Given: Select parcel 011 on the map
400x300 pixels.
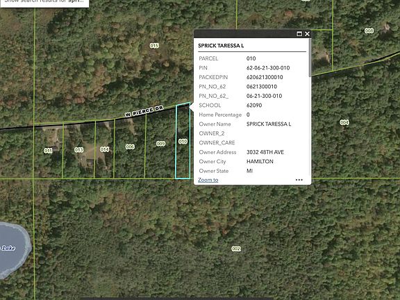Looking at the screenshot, I should pyautogui.click(x=48, y=151).
